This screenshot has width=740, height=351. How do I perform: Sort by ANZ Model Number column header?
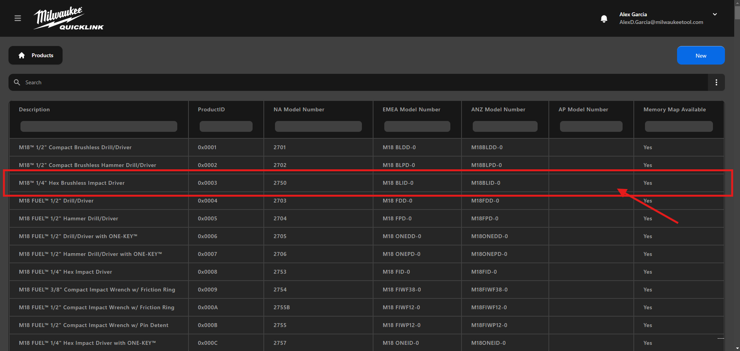498,109
